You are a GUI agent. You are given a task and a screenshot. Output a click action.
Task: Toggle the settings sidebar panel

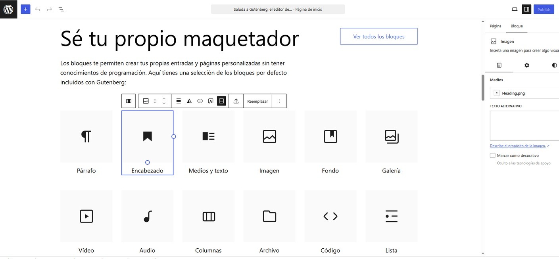(526, 9)
